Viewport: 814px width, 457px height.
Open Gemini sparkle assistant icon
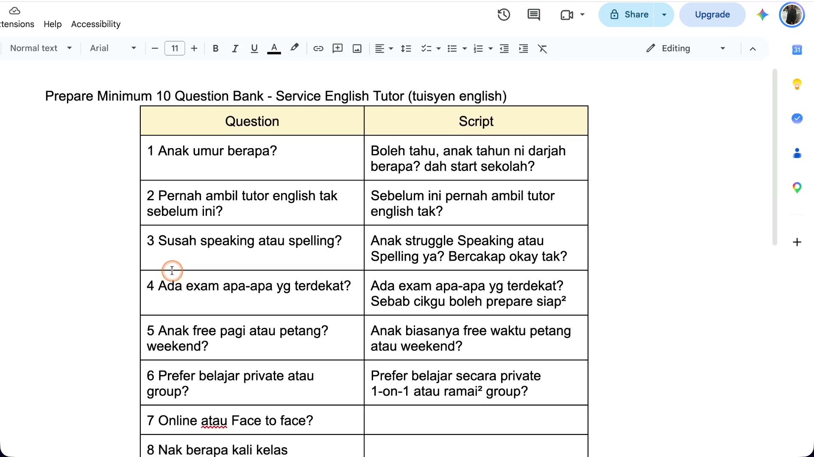pos(762,15)
